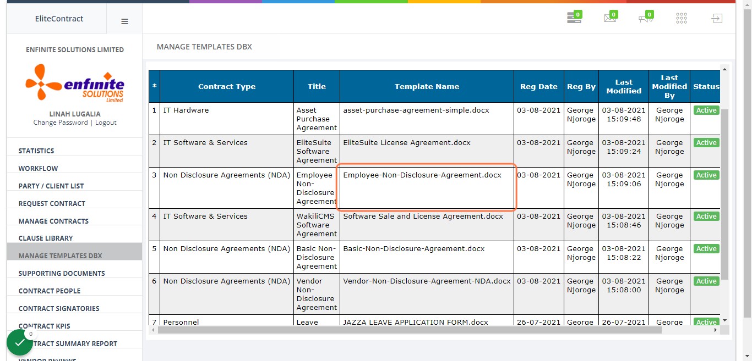Click the EliteSuite Software Agreement title cell
Screen dimensions: 752x361
(317, 151)
